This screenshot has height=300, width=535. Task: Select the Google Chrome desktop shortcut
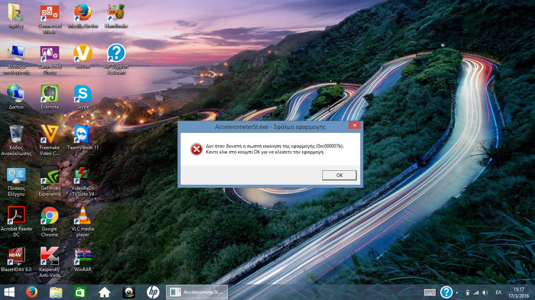[49, 221]
